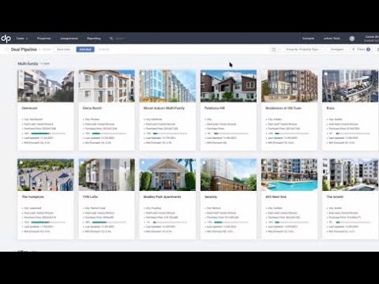Open Group by Property Type dropdown
This screenshot has height=284, width=379.
click(x=303, y=50)
